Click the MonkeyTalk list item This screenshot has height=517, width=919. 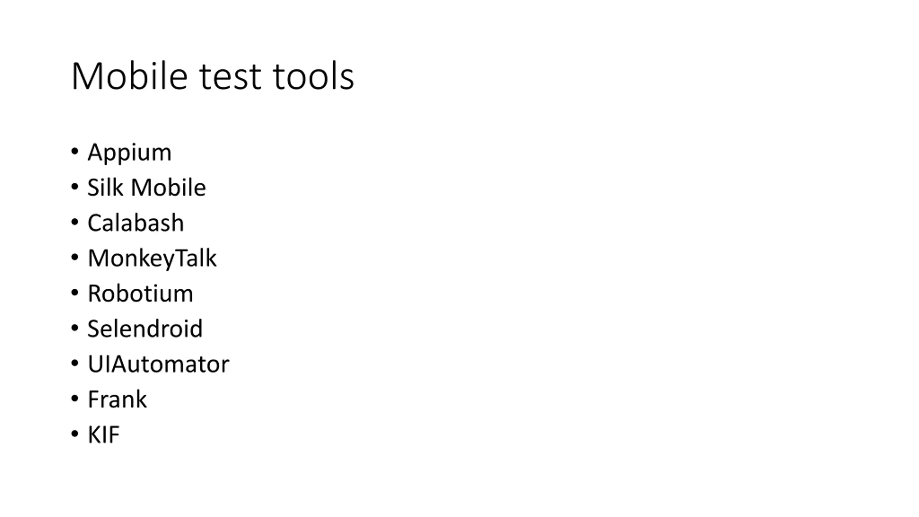152,258
